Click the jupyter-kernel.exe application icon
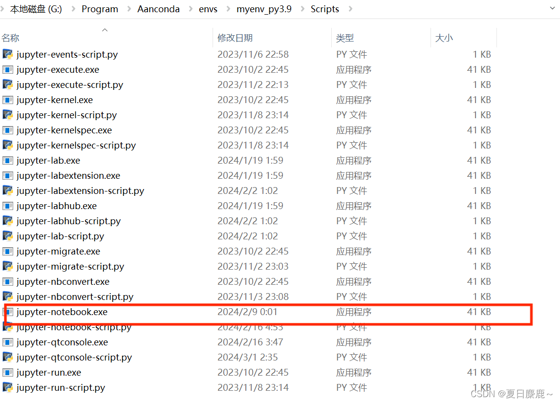The width and height of the screenshot is (560, 403). click(8, 100)
